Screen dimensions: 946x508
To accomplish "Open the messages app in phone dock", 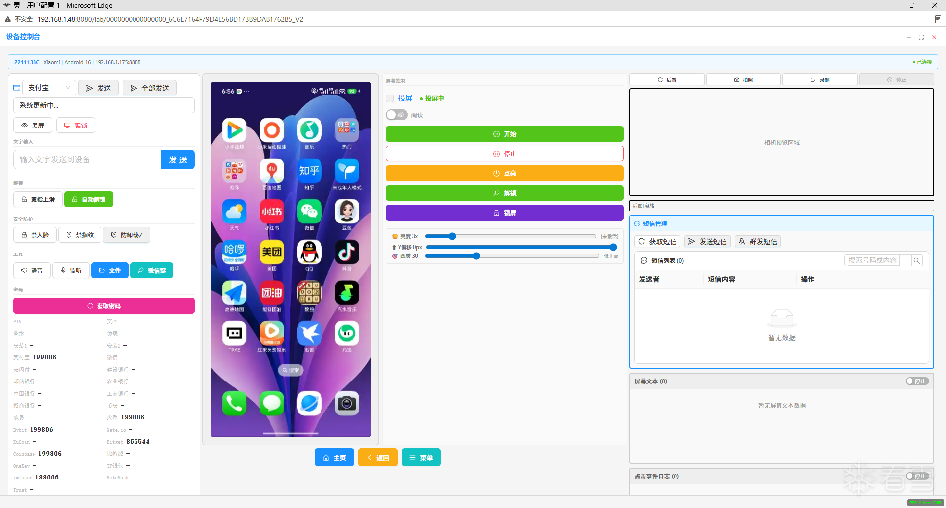I will (272, 403).
